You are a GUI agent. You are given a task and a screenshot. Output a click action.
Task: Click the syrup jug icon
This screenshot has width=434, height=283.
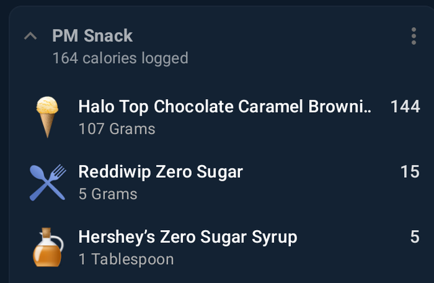48,247
